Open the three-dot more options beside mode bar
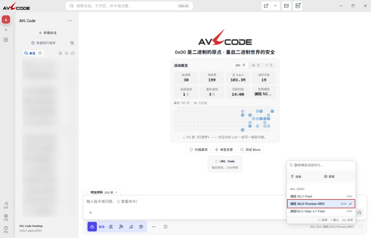This screenshot has height=238, width=371. pyautogui.click(x=154, y=227)
